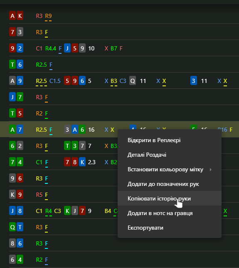Click red 5 card in T 5 hand
Viewport: 239px width, 268px height.
pos(20,113)
